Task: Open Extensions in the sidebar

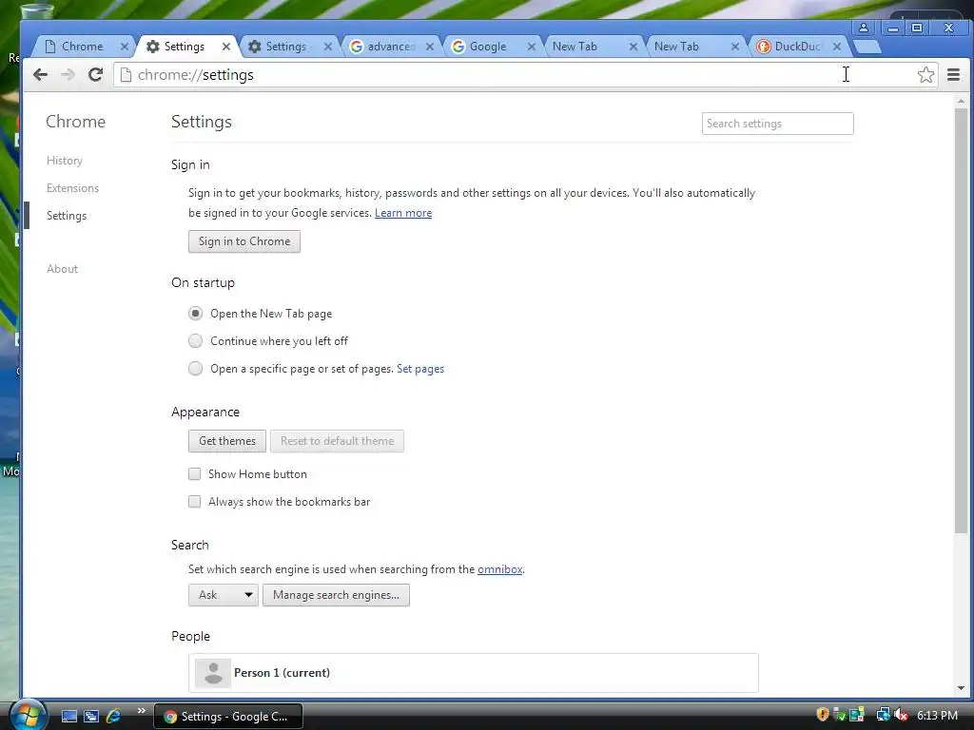Action: tap(72, 188)
